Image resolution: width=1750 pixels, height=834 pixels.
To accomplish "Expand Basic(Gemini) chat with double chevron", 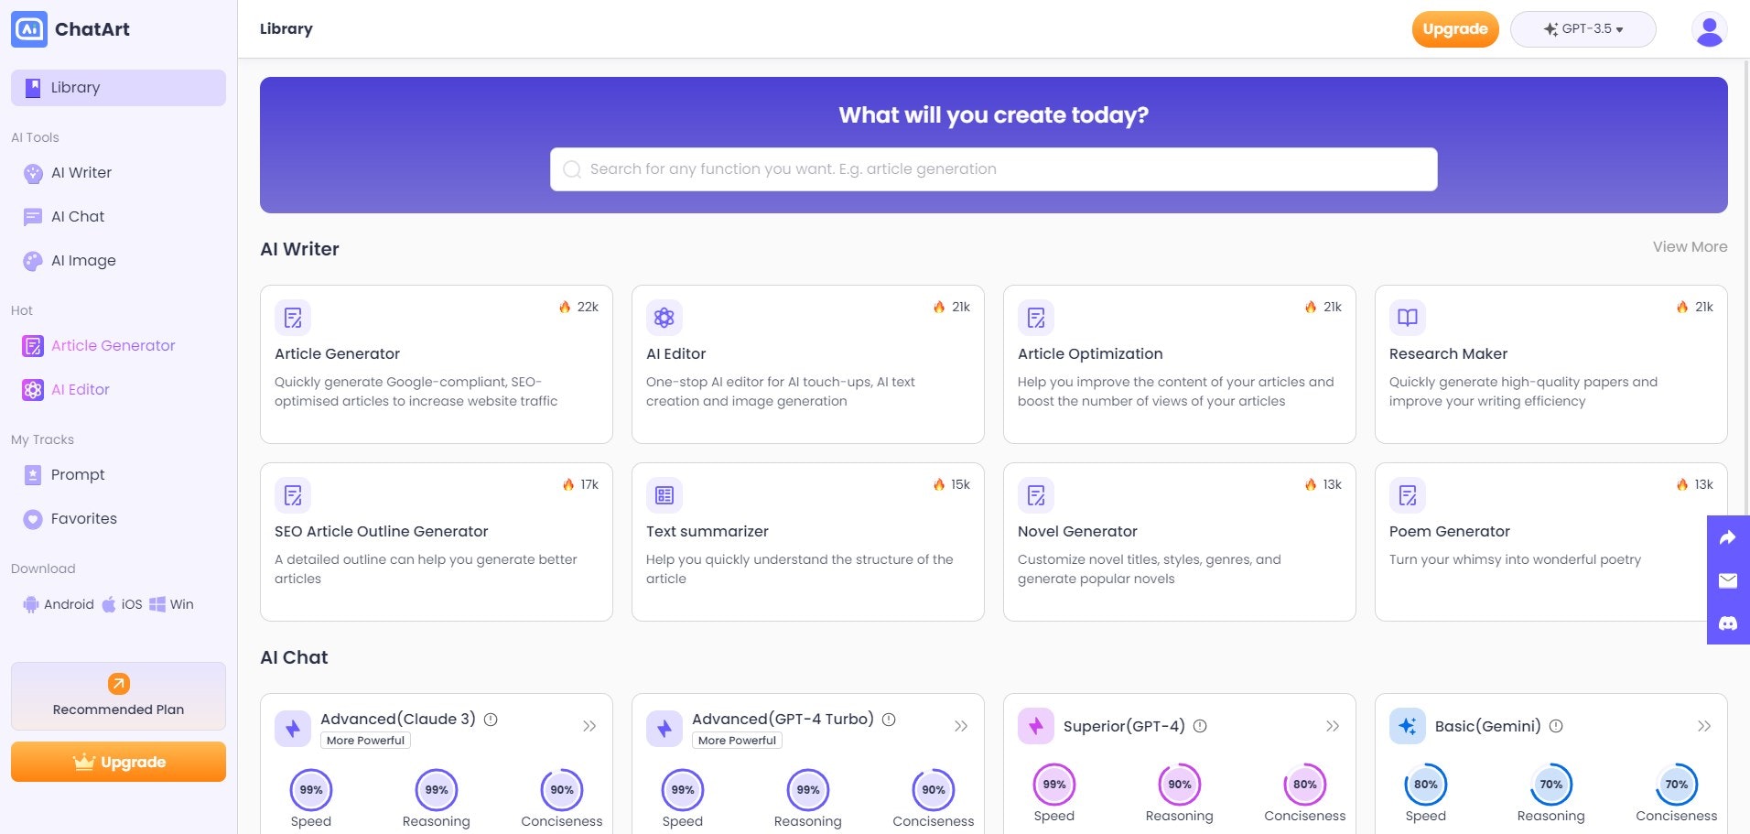I will 1704,726.
